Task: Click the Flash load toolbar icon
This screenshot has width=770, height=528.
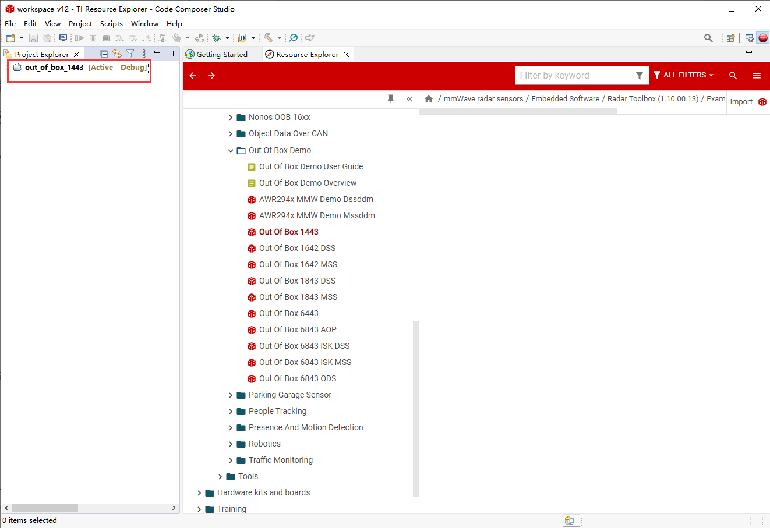Action: click(x=243, y=38)
